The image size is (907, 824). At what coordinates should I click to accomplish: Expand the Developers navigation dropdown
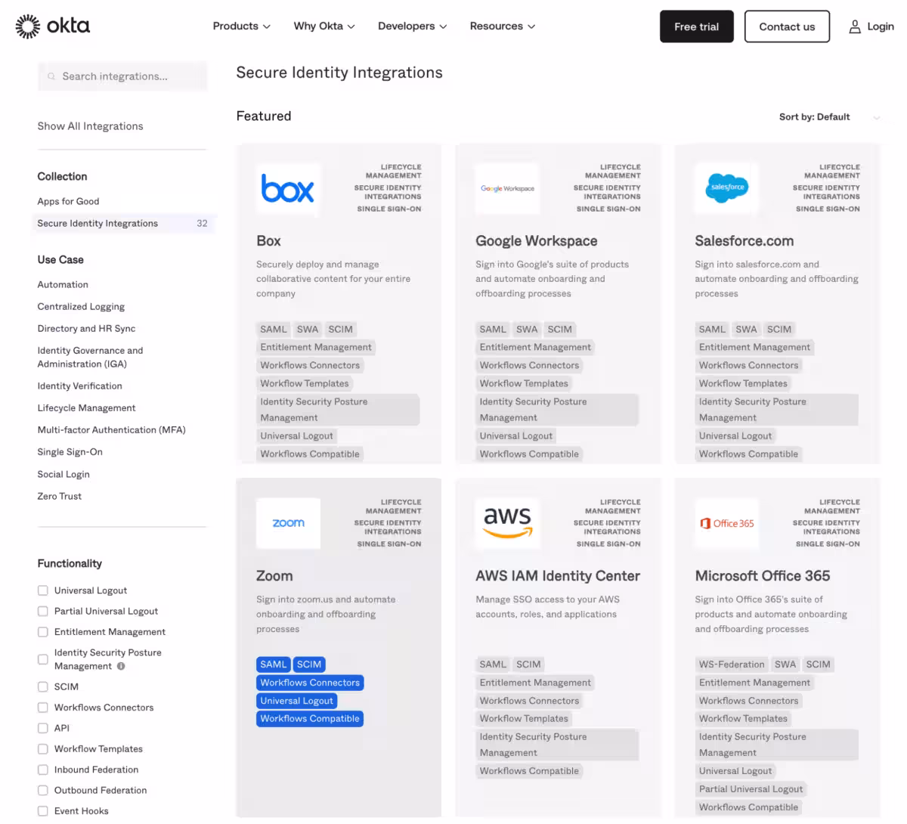[x=412, y=26]
